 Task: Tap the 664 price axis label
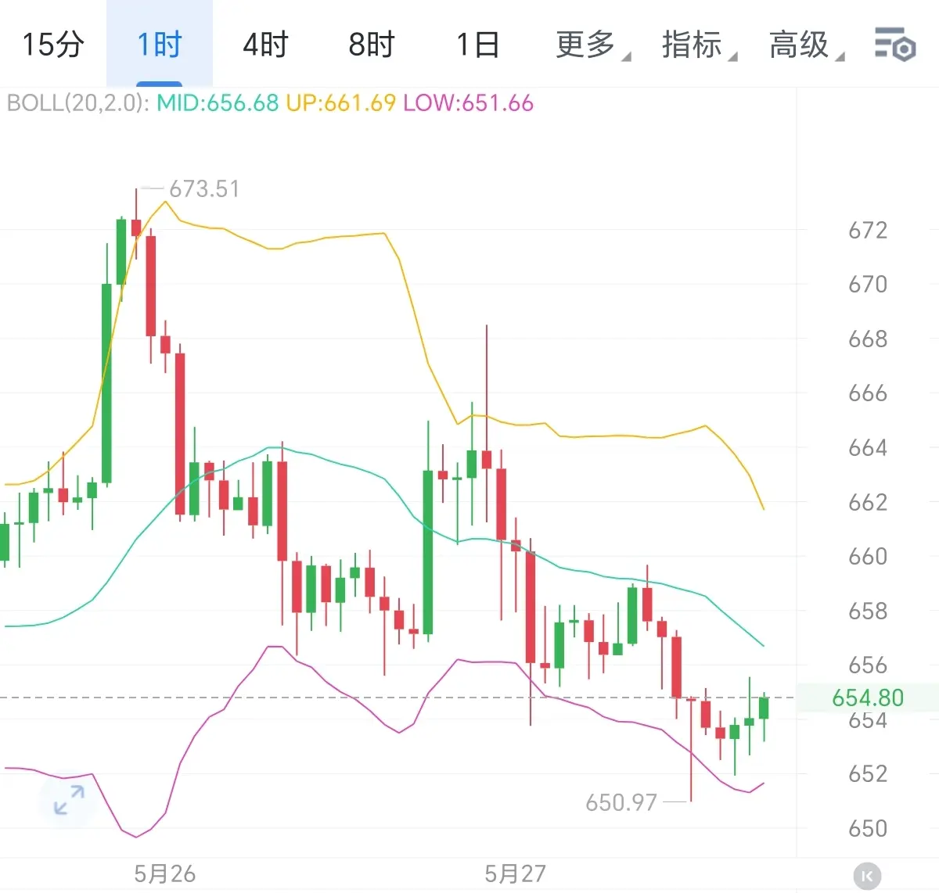[x=868, y=448]
